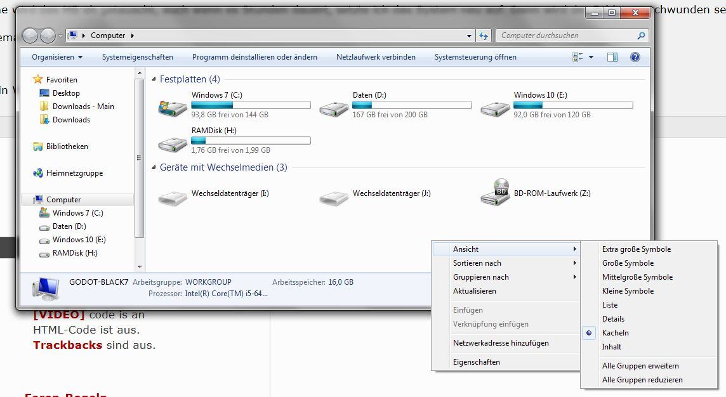
Task: Collapse the Festplatten (4) group
Action: click(x=154, y=79)
